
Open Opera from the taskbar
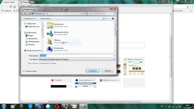[x=57, y=106]
